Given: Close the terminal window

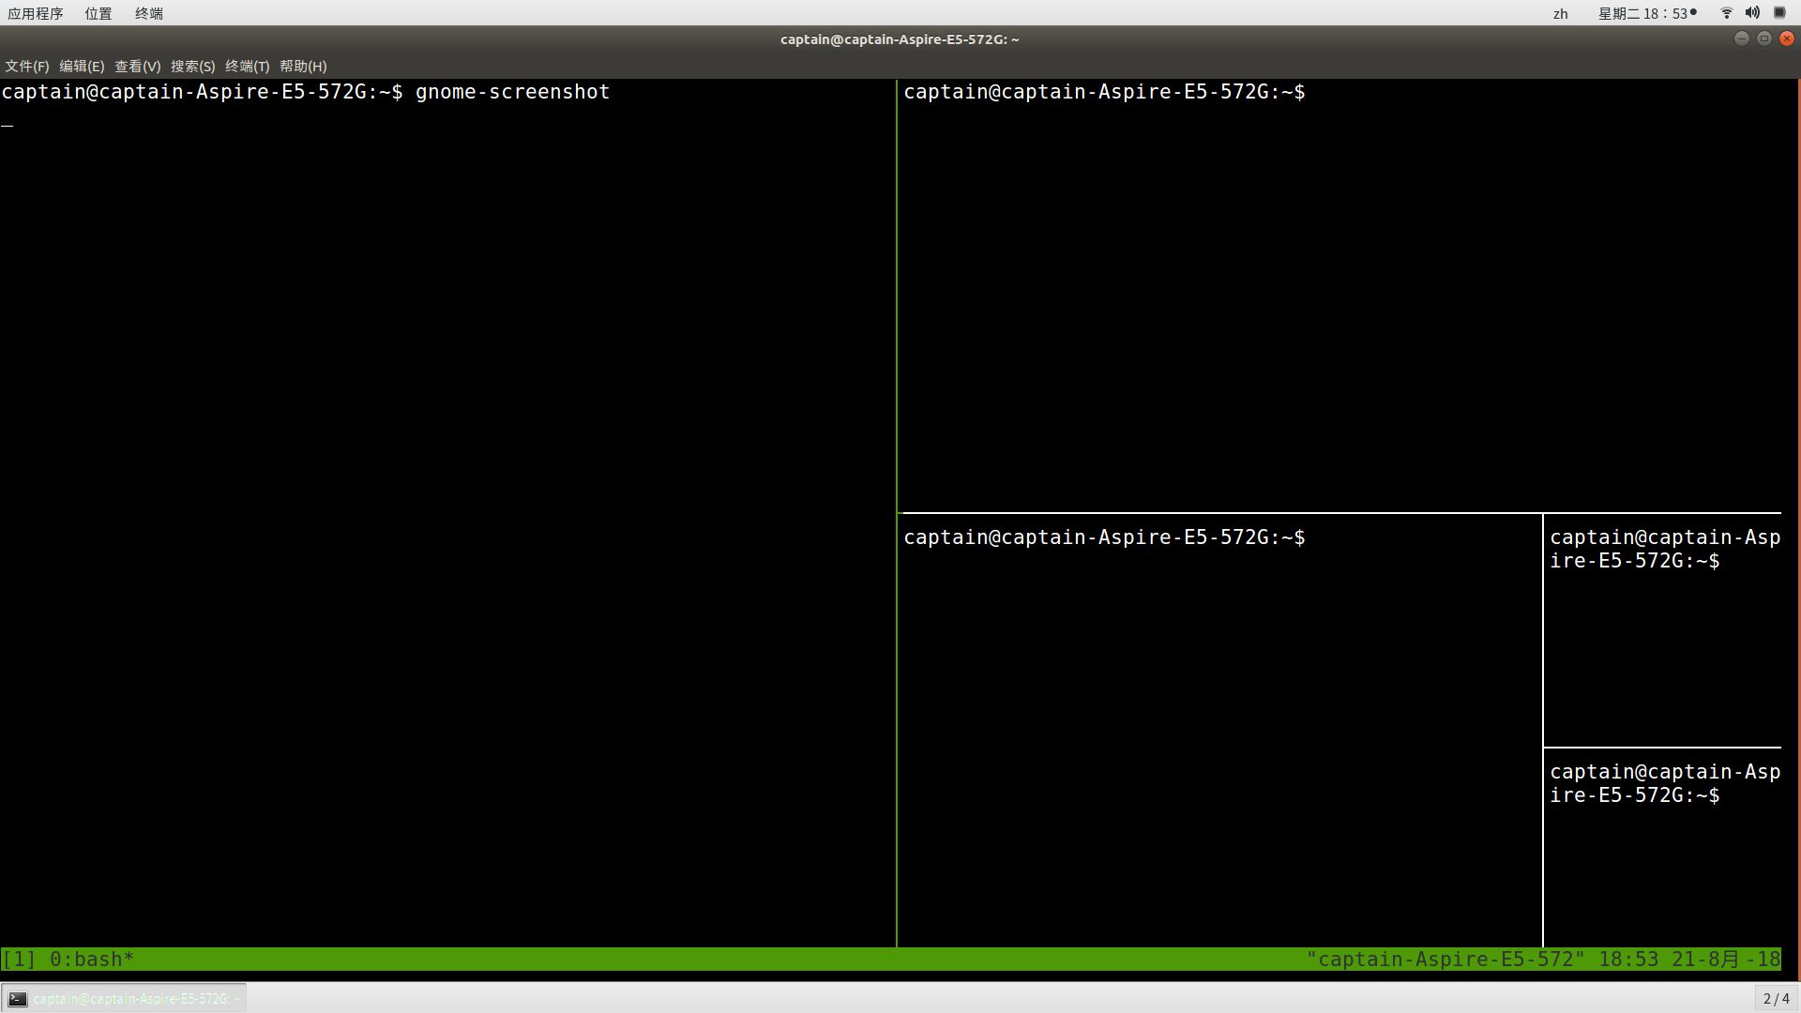Looking at the screenshot, I should (1787, 38).
